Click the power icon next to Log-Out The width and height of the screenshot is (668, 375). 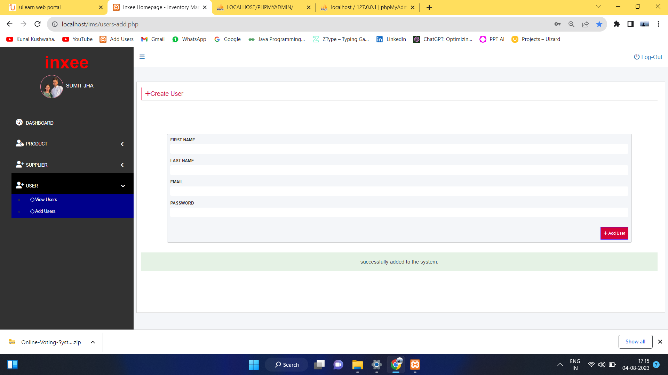click(x=636, y=57)
